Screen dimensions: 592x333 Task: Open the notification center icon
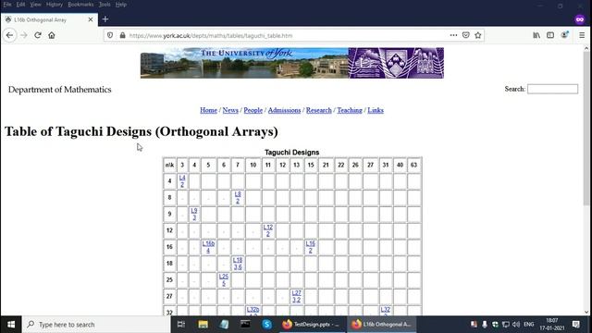tap(575, 325)
